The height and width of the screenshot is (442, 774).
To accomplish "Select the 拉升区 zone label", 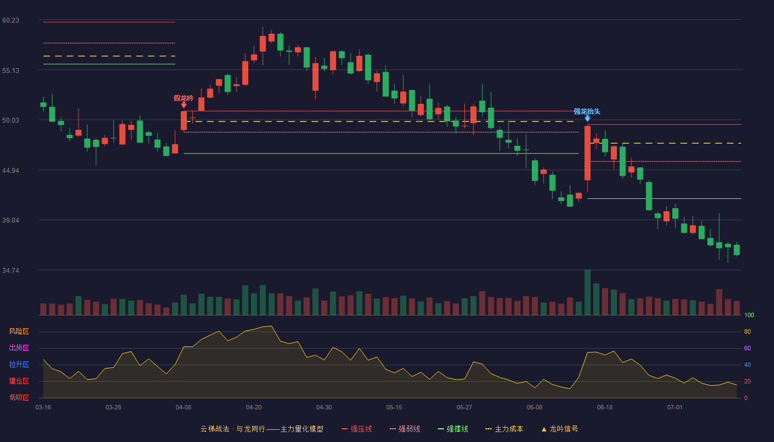I will tap(19, 365).
